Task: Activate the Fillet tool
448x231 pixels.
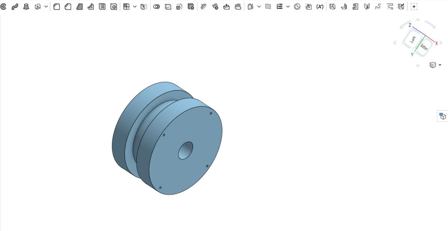Action: [x=56, y=7]
